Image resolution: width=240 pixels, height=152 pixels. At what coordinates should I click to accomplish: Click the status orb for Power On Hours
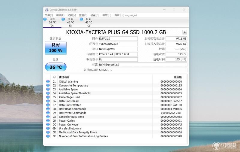click(x=48, y=124)
